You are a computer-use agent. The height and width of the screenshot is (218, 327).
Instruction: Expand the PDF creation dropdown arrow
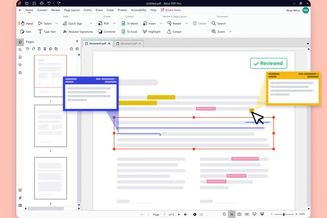click(114, 23)
